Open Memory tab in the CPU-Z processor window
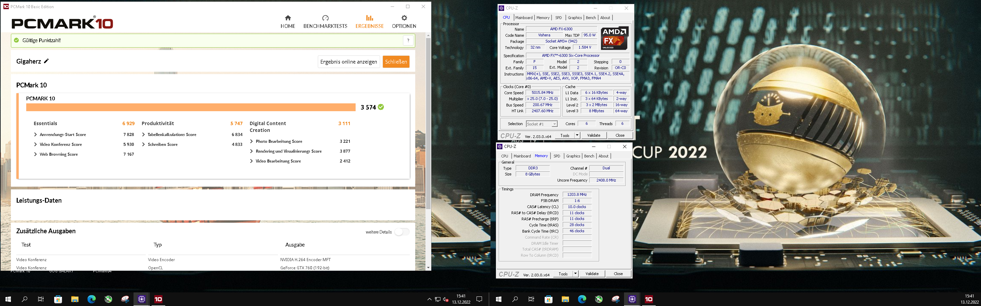Image resolution: width=981 pixels, height=306 pixels. (x=543, y=17)
